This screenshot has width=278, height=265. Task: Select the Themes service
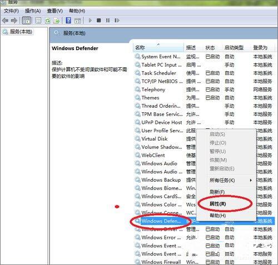204,98
